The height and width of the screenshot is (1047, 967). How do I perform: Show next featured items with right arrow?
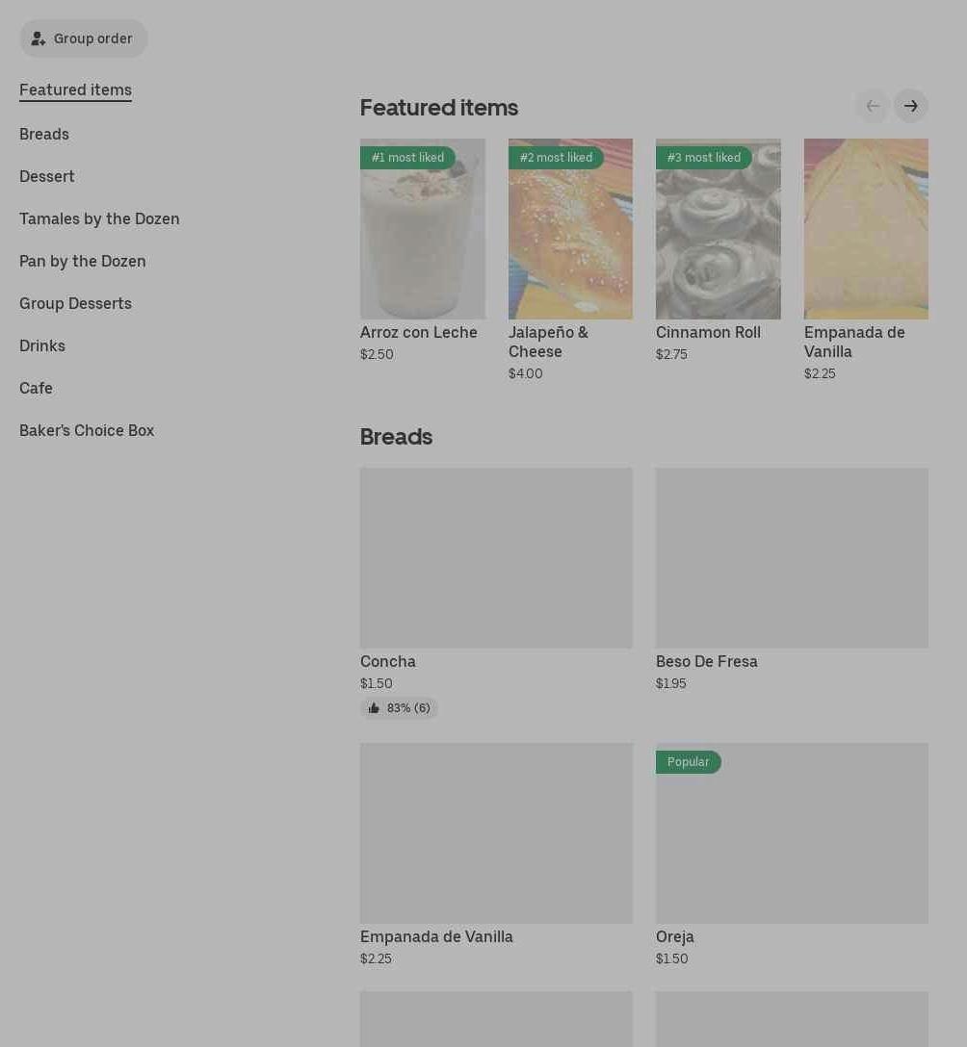click(x=910, y=106)
